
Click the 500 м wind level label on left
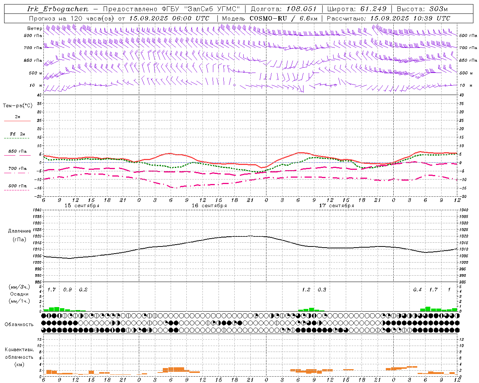tap(36, 73)
